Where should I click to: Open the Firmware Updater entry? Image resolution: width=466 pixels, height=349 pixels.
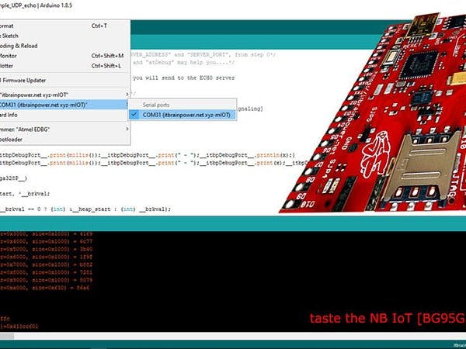click(64, 80)
